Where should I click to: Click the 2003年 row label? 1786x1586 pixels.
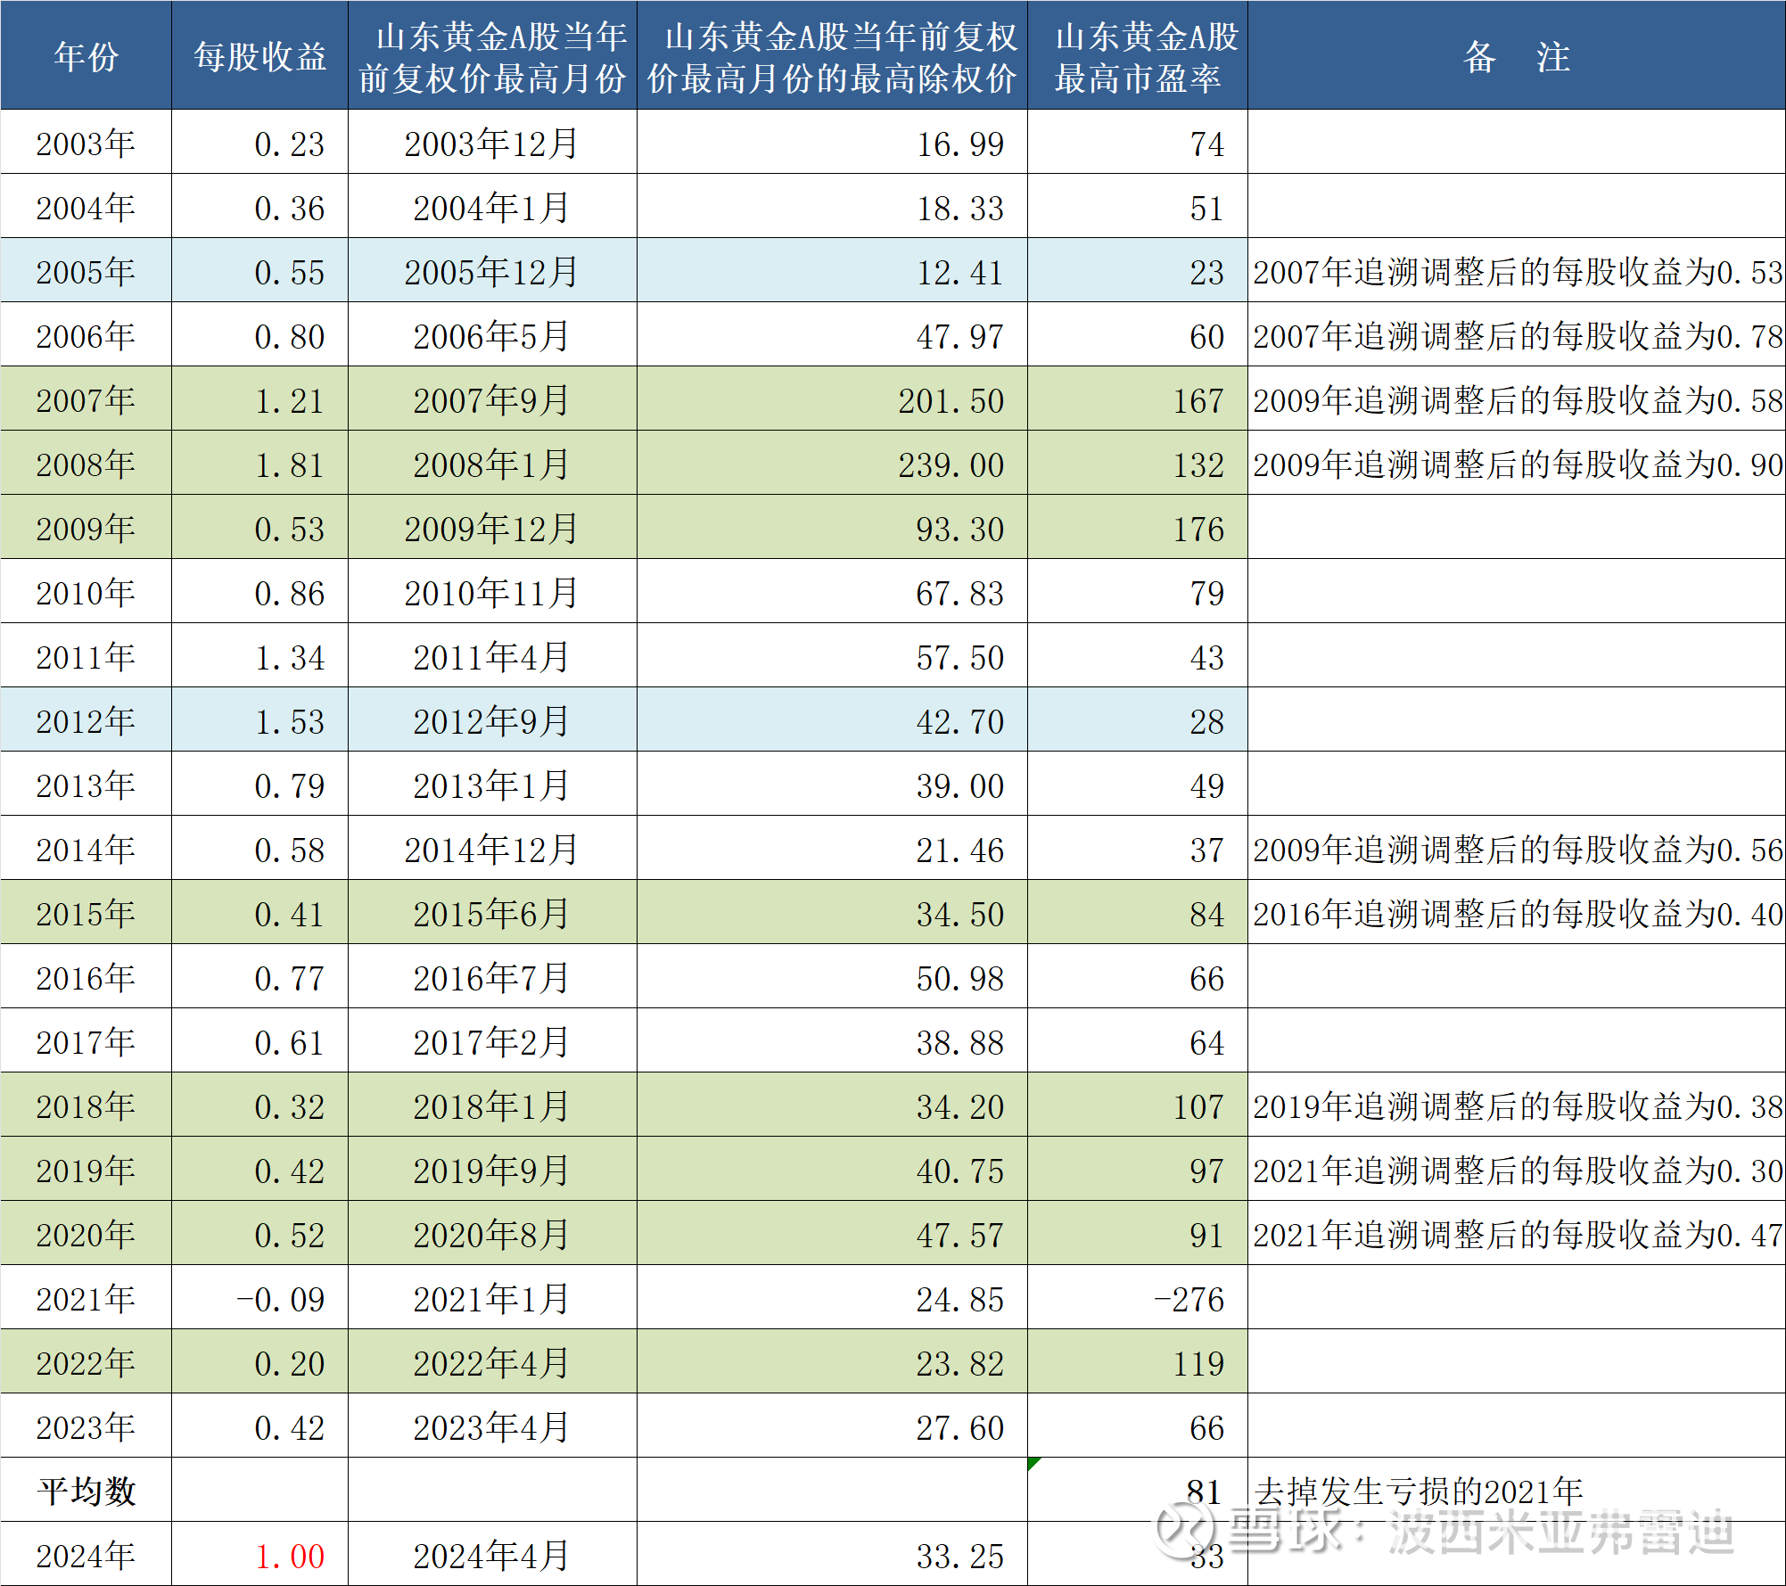pos(86,143)
